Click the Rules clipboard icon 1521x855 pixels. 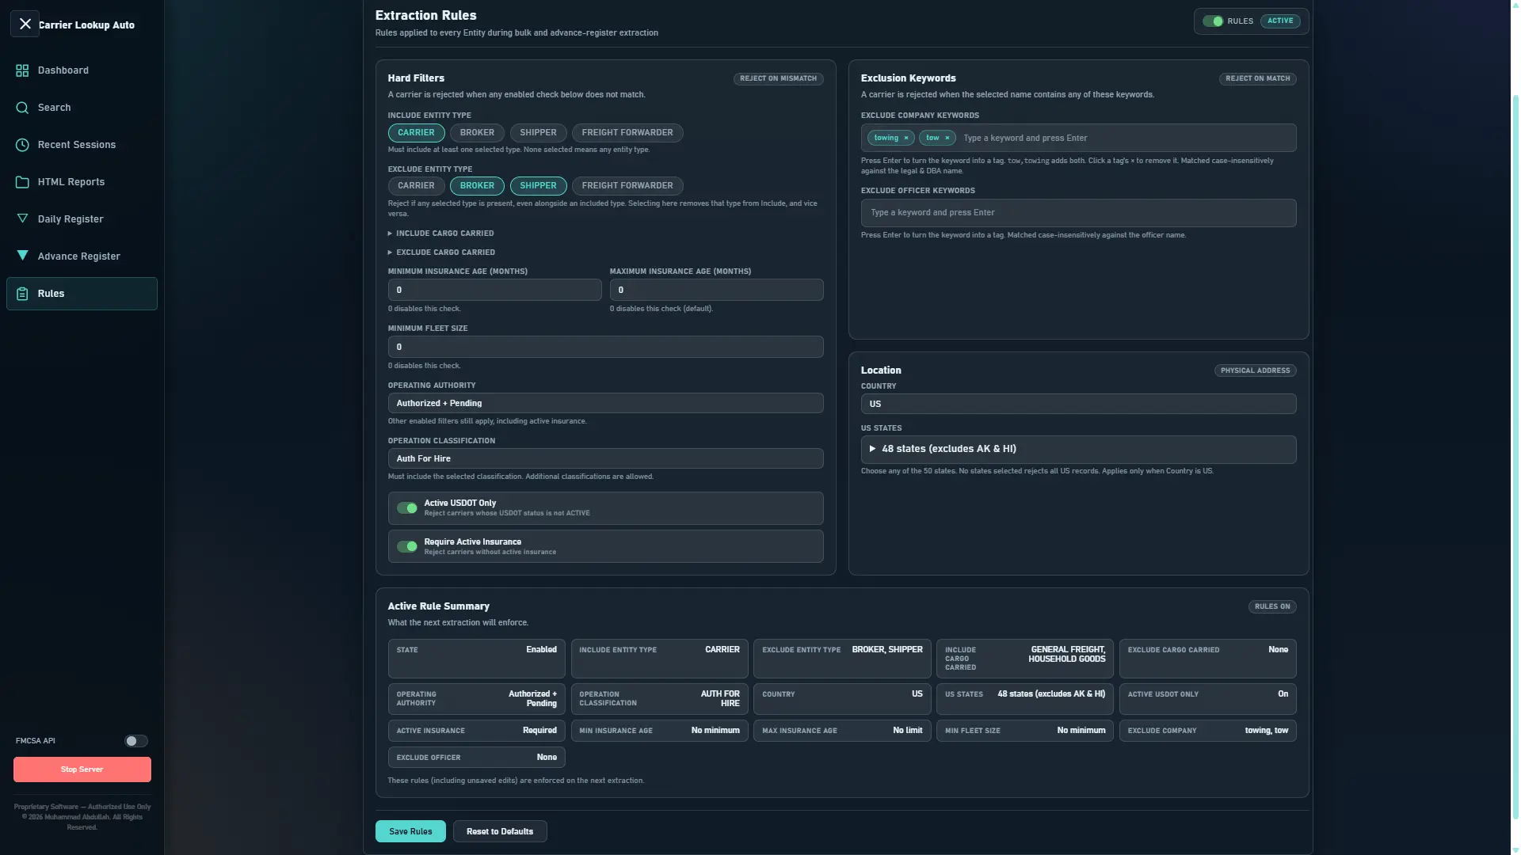(22, 294)
